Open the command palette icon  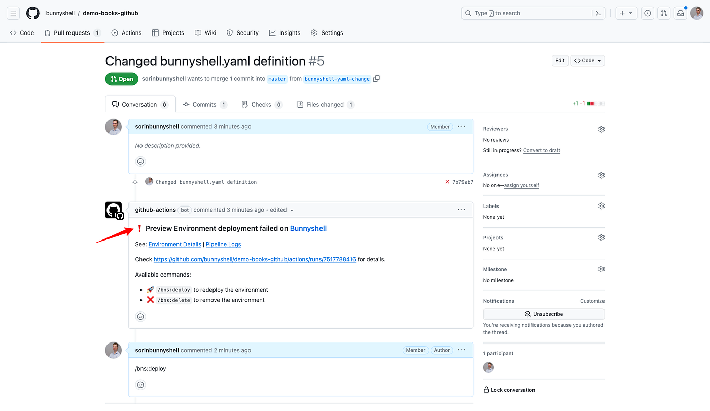[x=599, y=13]
